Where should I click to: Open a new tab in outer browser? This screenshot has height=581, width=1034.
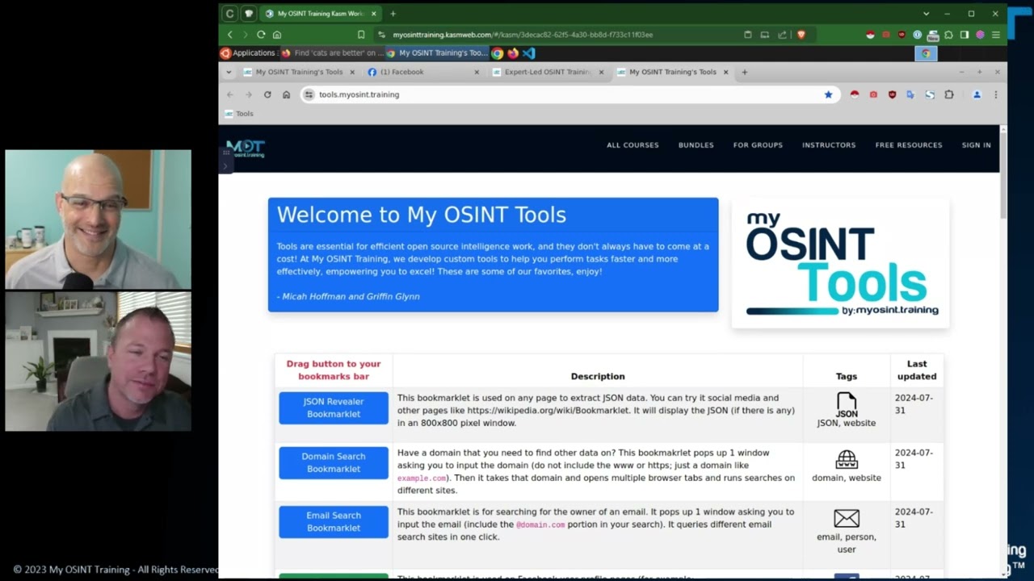[x=393, y=14]
